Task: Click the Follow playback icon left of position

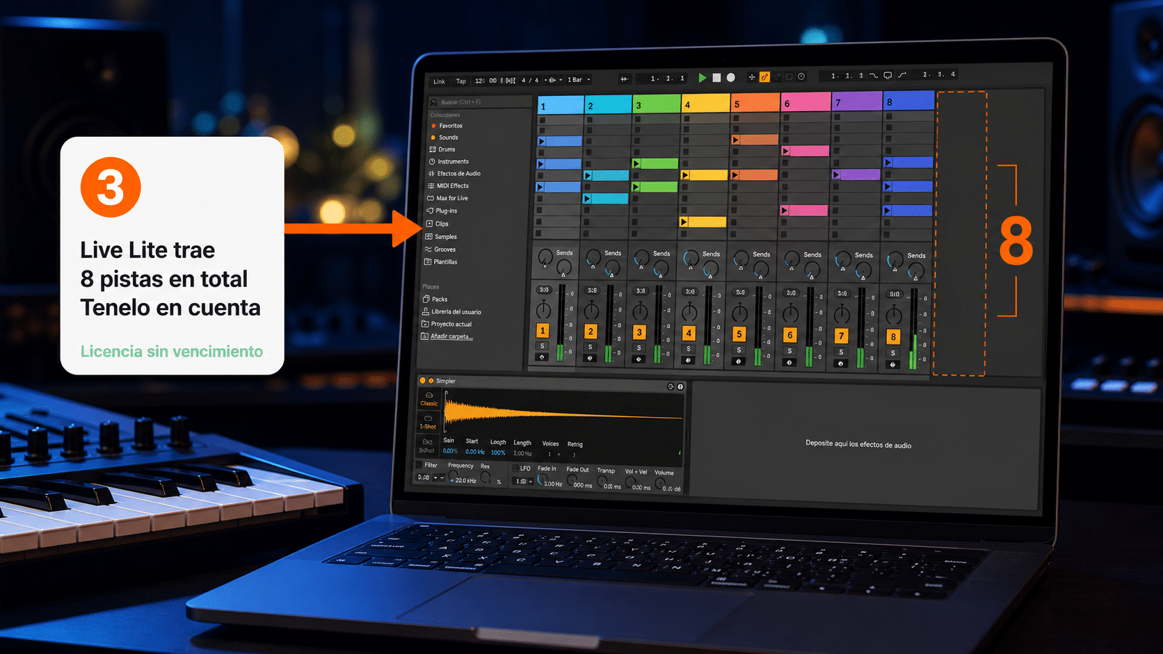Action: click(x=624, y=79)
